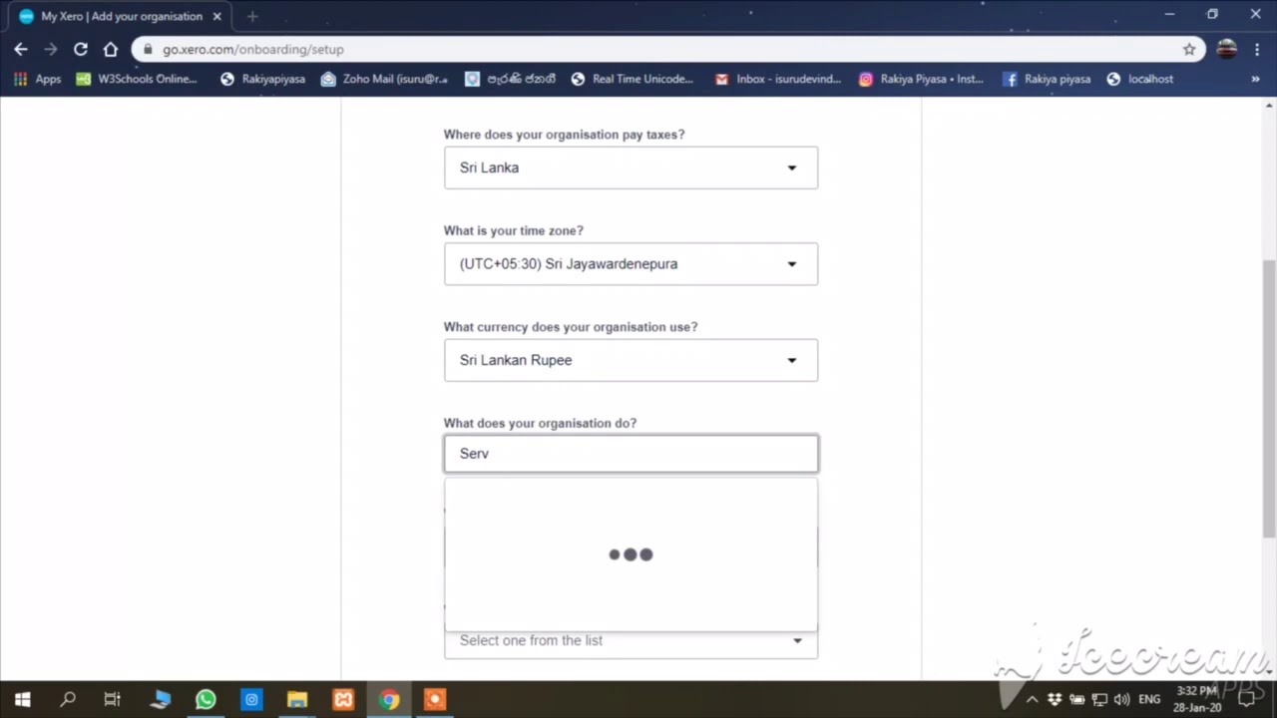Open the localhost bookmark
The width and height of the screenshot is (1277, 718).
1140,79
